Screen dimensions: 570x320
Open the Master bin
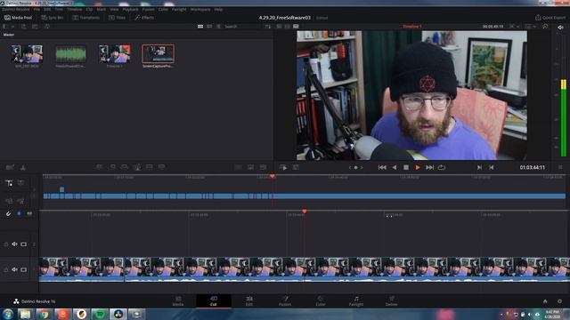[x=9, y=35]
